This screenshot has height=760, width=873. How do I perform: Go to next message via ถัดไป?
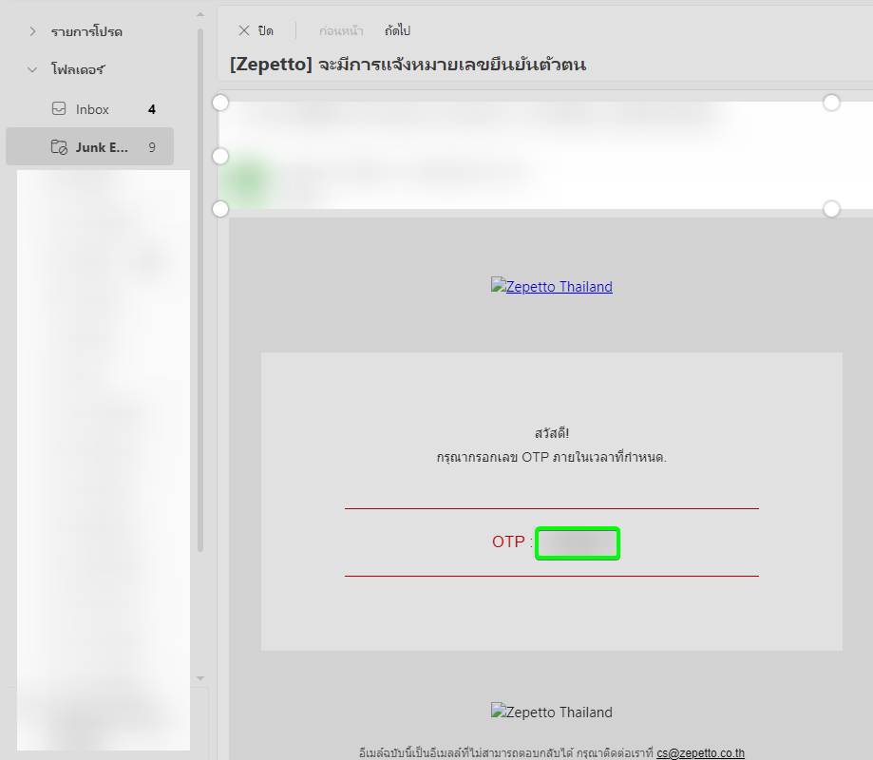(x=397, y=30)
